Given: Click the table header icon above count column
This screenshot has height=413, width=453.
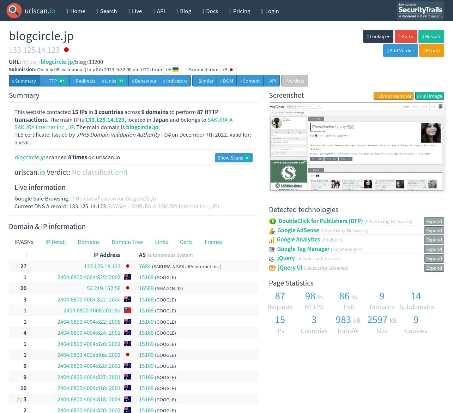Looking at the screenshot, I should pyautogui.click(x=25, y=255).
